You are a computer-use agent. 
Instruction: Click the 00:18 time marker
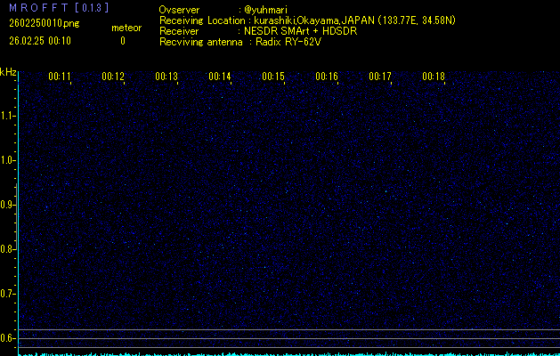[x=434, y=77]
